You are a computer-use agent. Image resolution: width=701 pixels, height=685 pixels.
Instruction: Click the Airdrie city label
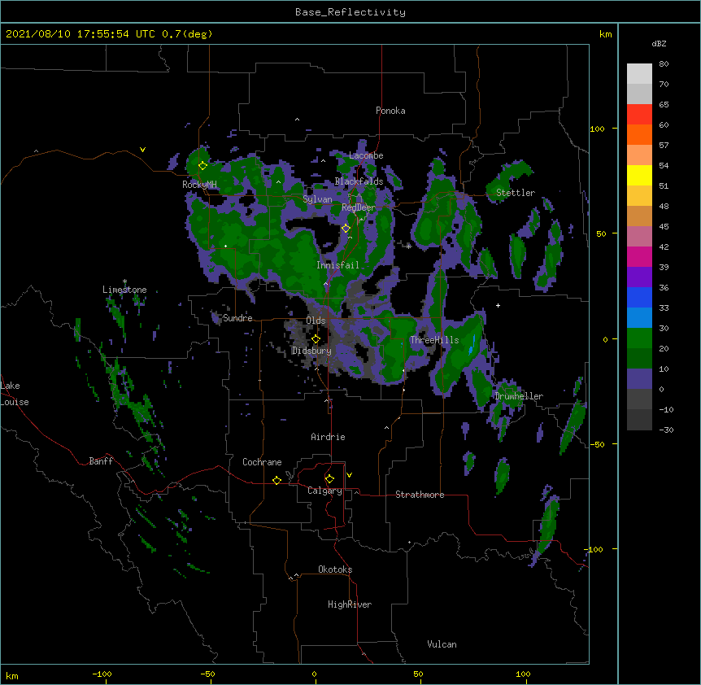328,437
